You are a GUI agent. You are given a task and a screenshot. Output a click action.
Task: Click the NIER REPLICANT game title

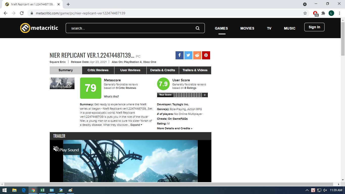(92, 55)
